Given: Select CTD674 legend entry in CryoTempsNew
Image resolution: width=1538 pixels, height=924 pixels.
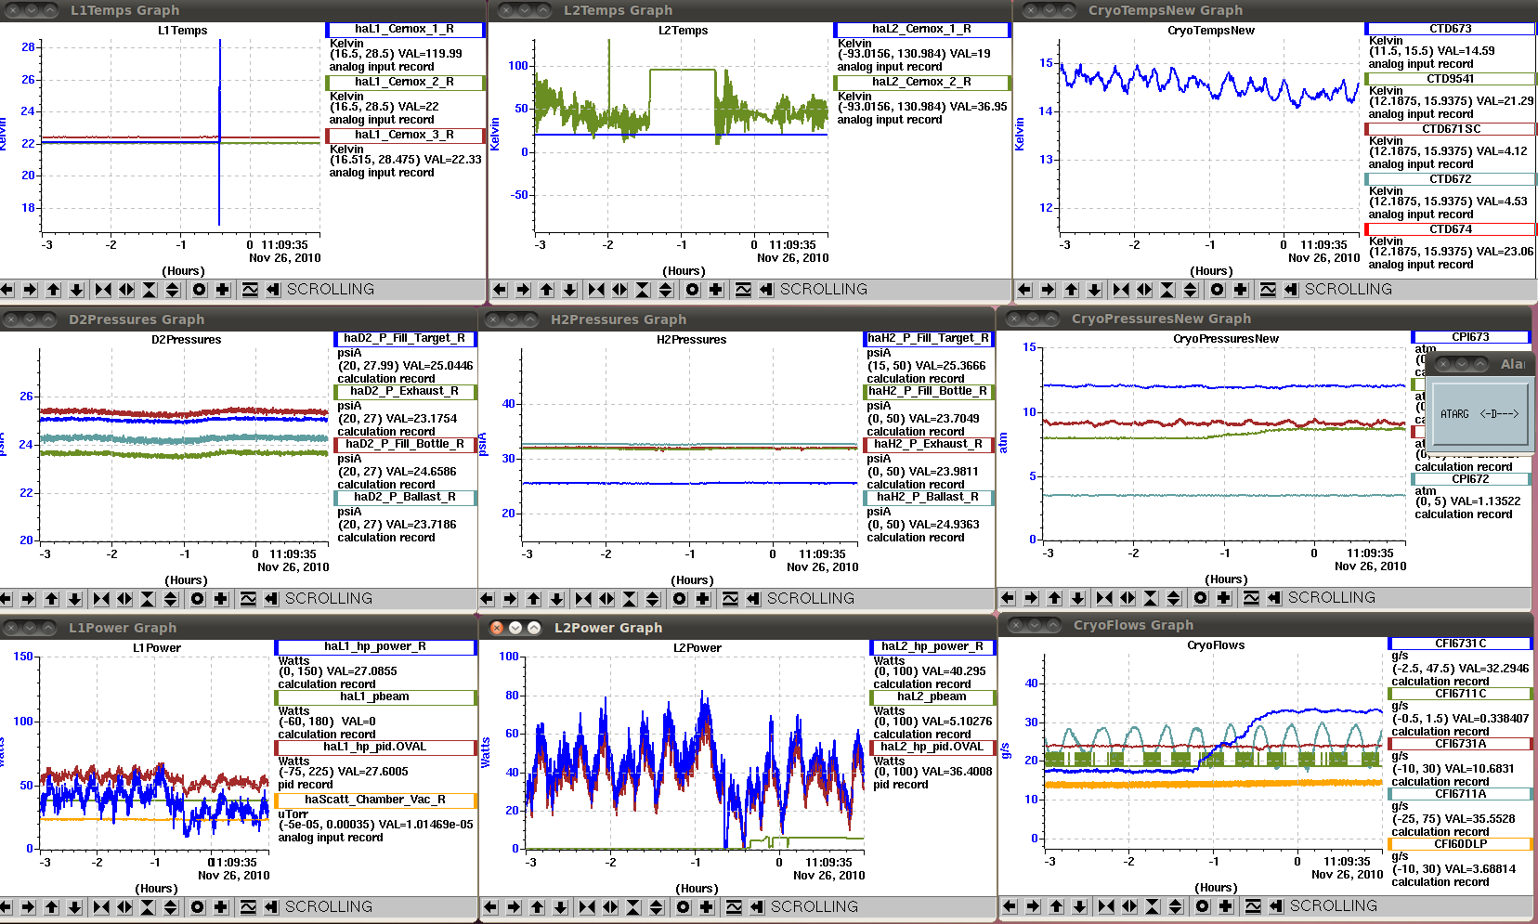Looking at the screenshot, I should coord(1451,229).
